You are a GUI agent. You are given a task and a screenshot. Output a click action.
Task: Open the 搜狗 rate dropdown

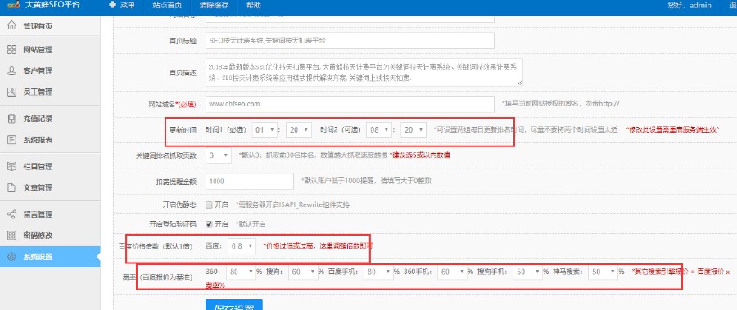coord(303,272)
